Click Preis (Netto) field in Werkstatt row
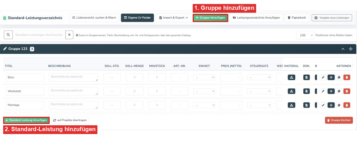This screenshot has height=142, width=357. click(231, 91)
